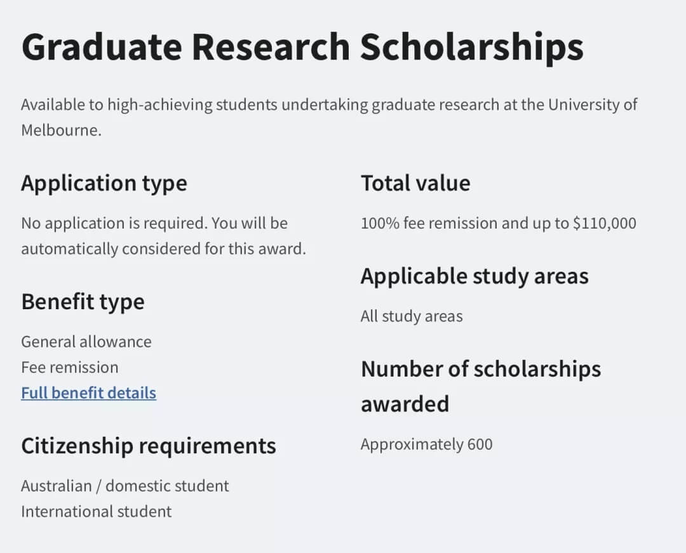The image size is (686, 553).
Task: Click the No application is required sentence
Action: [113, 223]
